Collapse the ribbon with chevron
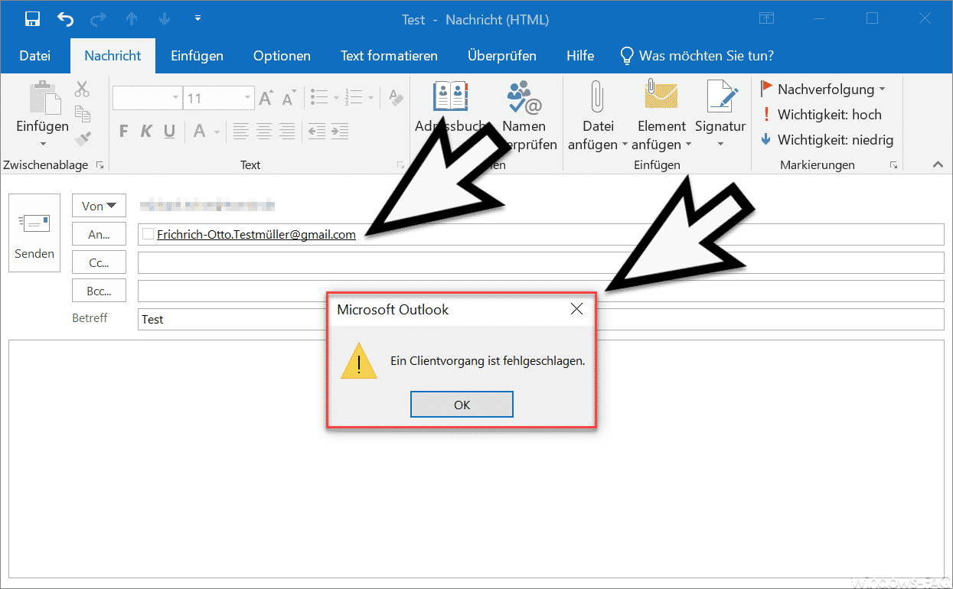The width and height of the screenshot is (953, 589). (x=938, y=164)
